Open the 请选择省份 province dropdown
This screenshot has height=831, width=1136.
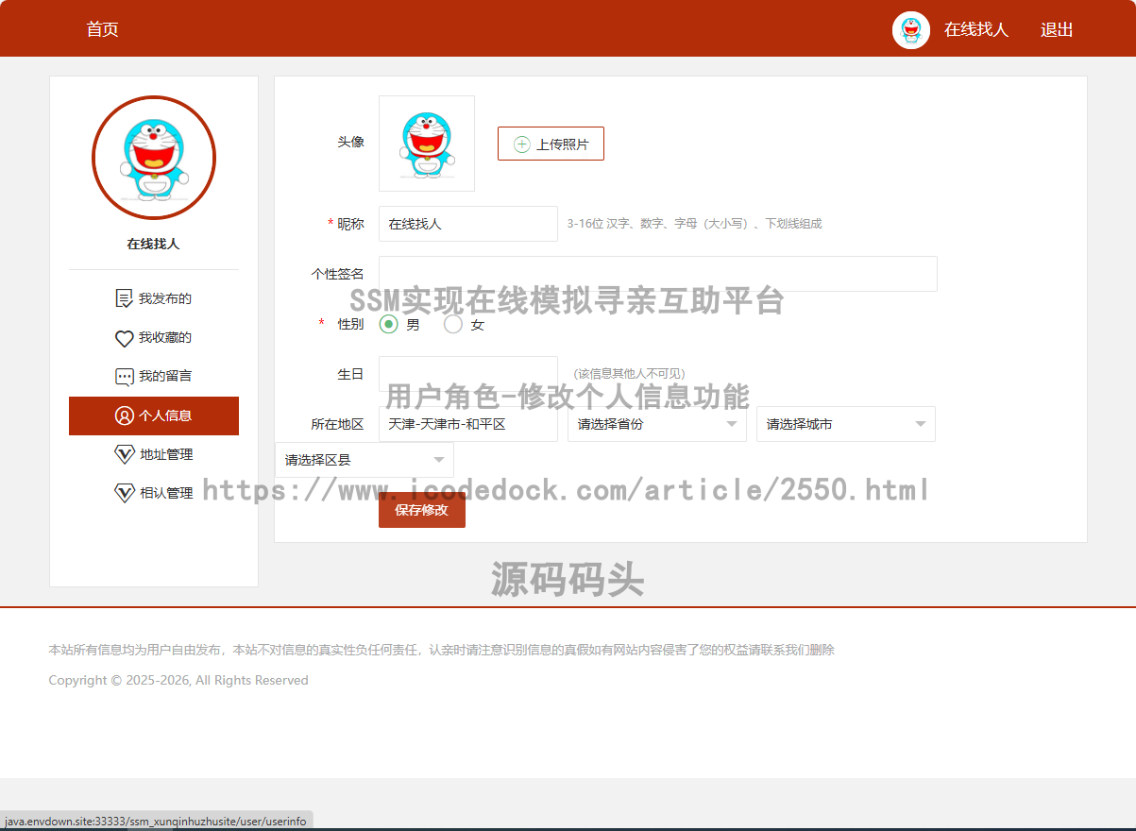[x=657, y=424]
